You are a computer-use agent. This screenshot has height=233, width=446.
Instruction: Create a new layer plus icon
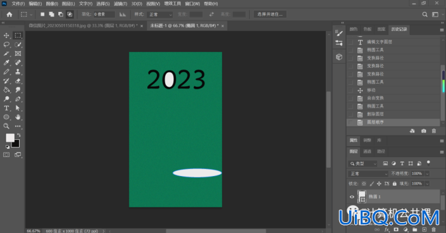click(x=424, y=230)
